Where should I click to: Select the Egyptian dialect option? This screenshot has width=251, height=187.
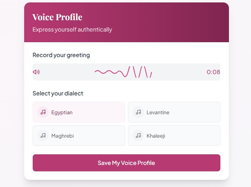coord(79,112)
